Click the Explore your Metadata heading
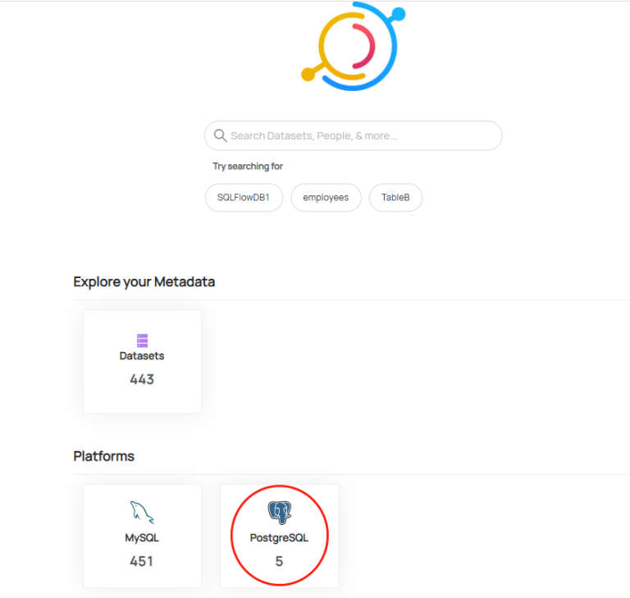 144,281
